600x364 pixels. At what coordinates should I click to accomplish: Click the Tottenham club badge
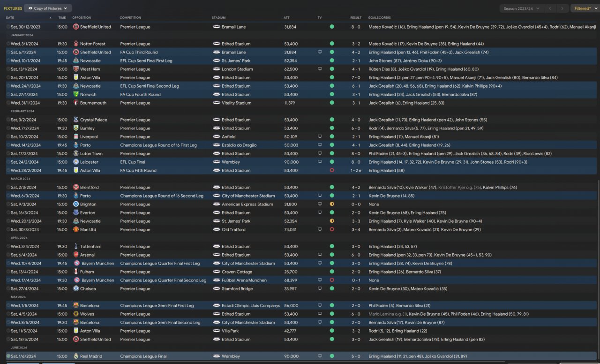coord(76,246)
